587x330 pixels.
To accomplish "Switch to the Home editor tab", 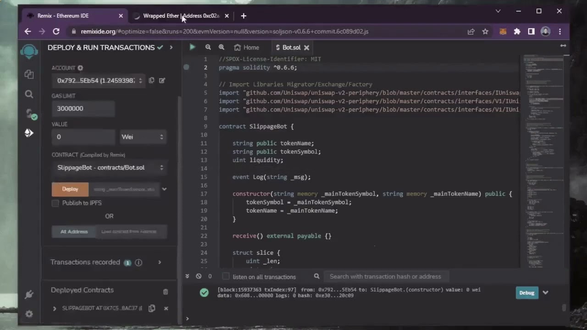I will point(246,47).
